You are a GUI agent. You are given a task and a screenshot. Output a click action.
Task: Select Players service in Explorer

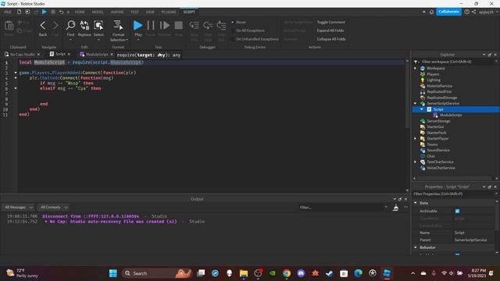pos(433,74)
